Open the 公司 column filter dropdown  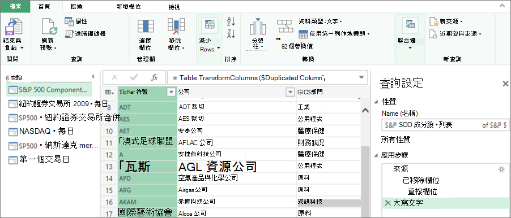coord(290,92)
